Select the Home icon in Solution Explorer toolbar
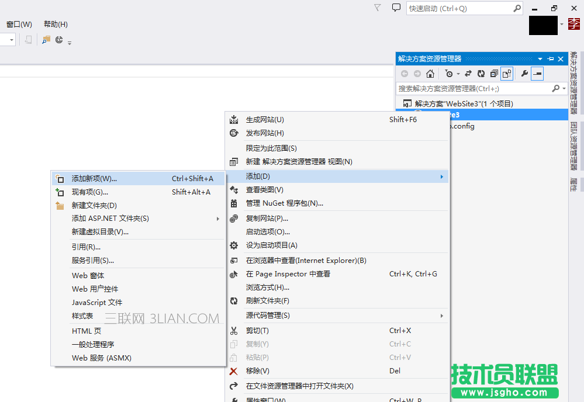 [x=430, y=74]
